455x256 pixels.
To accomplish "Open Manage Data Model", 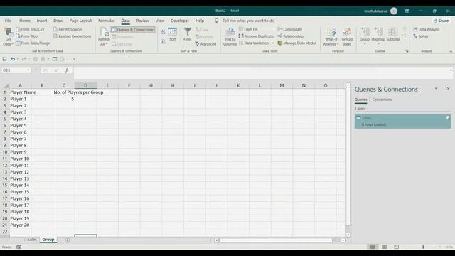I will pyautogui.click(x=296, y=43).
